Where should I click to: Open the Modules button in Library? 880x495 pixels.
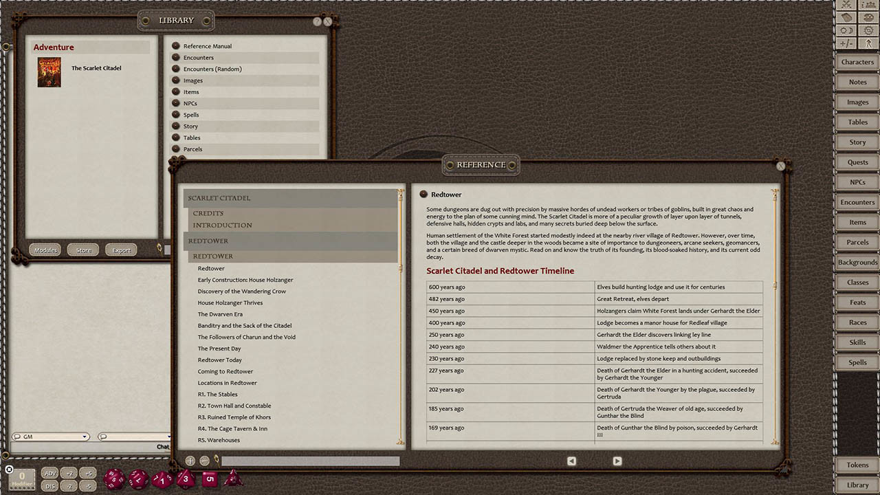(x=45, y=250)
